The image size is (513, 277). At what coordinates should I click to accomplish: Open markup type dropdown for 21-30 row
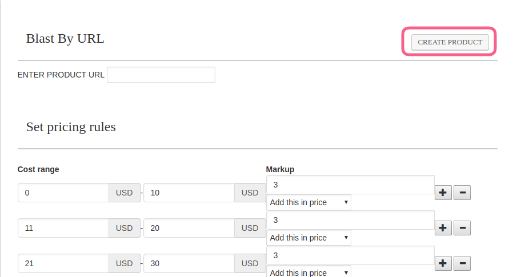tap(308, 272)
